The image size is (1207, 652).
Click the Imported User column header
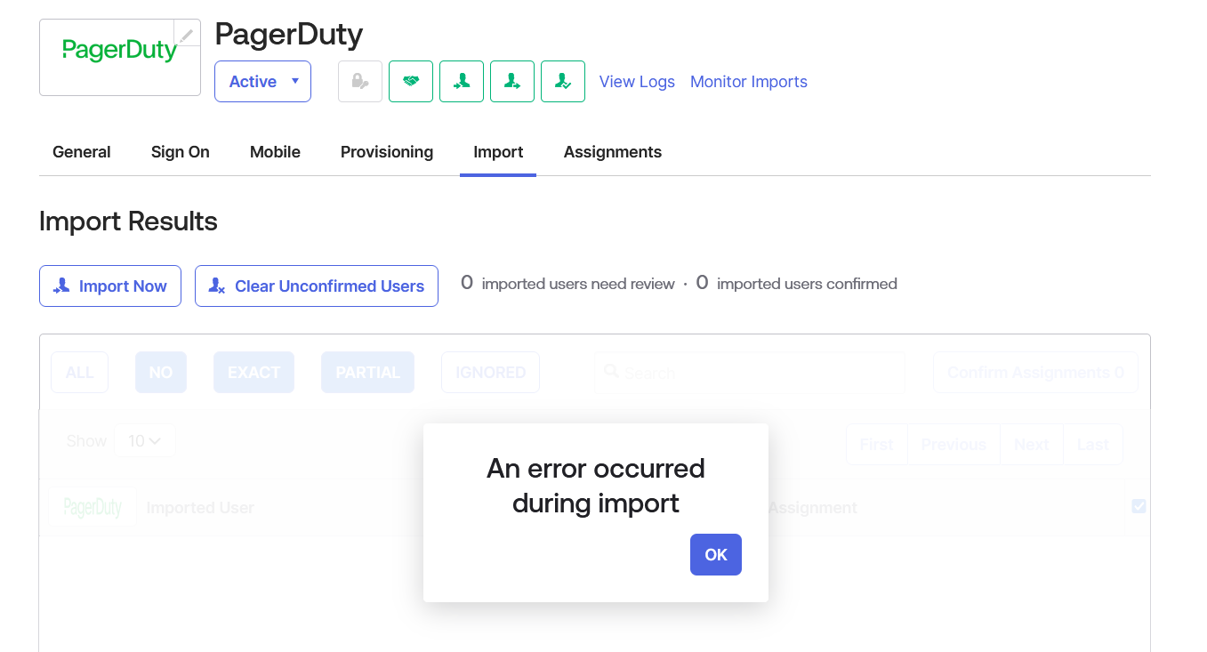[x=200, y=508]
